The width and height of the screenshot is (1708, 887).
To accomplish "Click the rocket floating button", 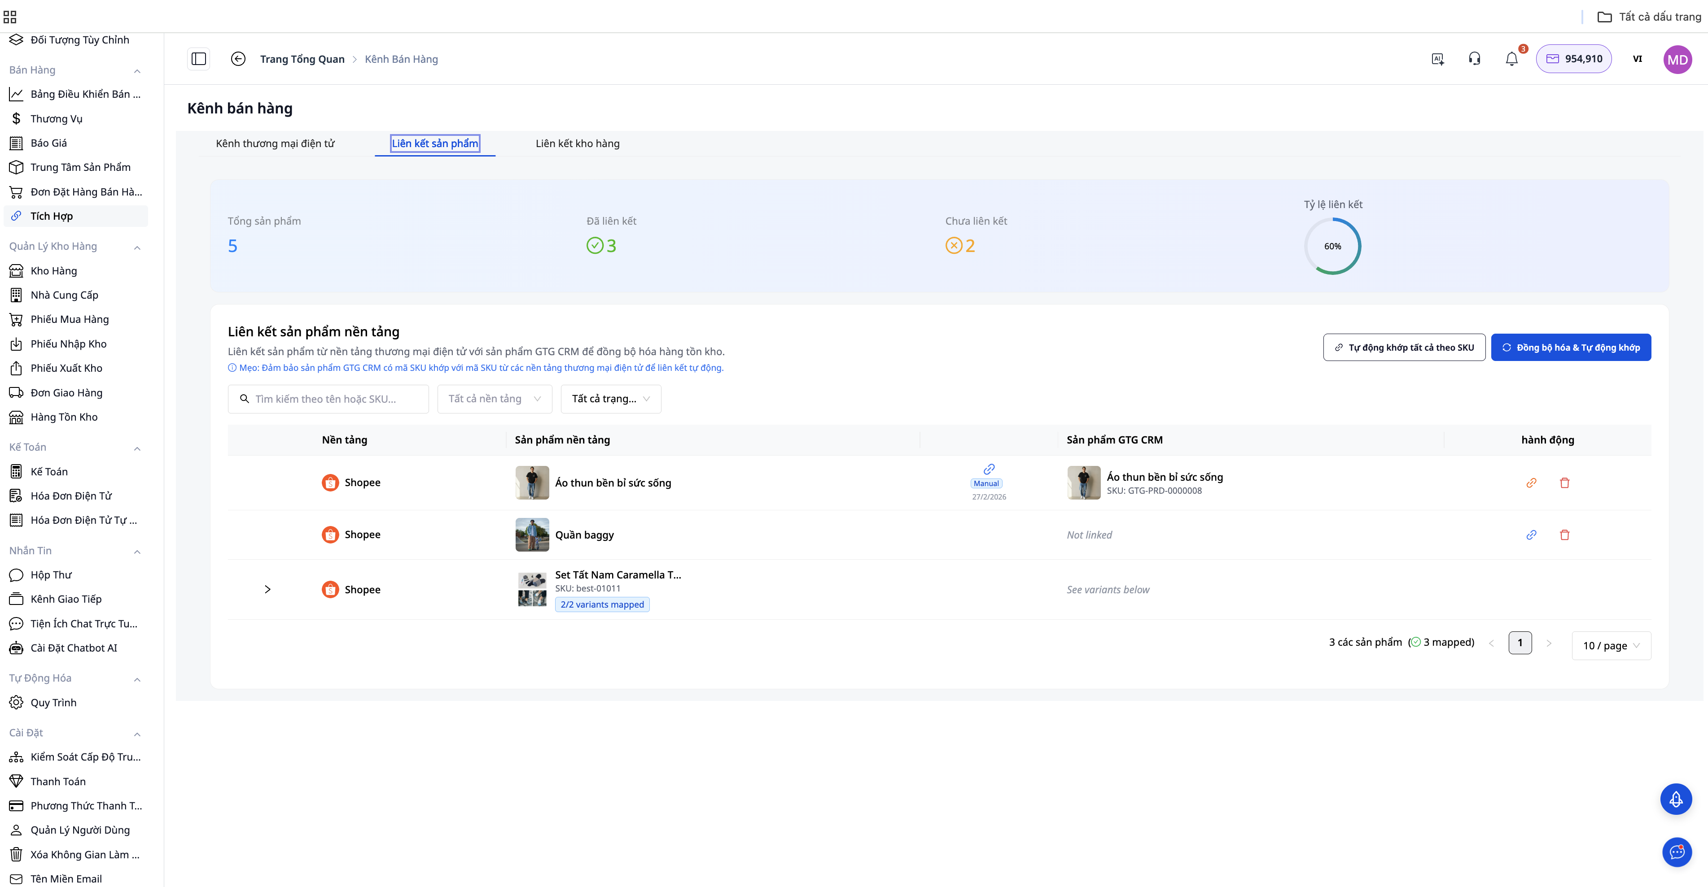I will (1676, 799).
